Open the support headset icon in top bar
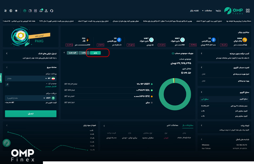Screen dimensions: 254x164 [52, 11]
